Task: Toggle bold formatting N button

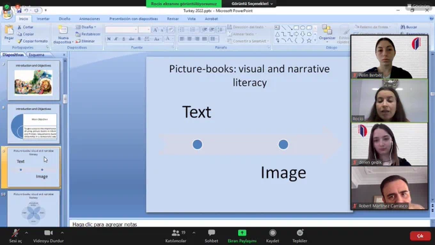Action: 109,39
